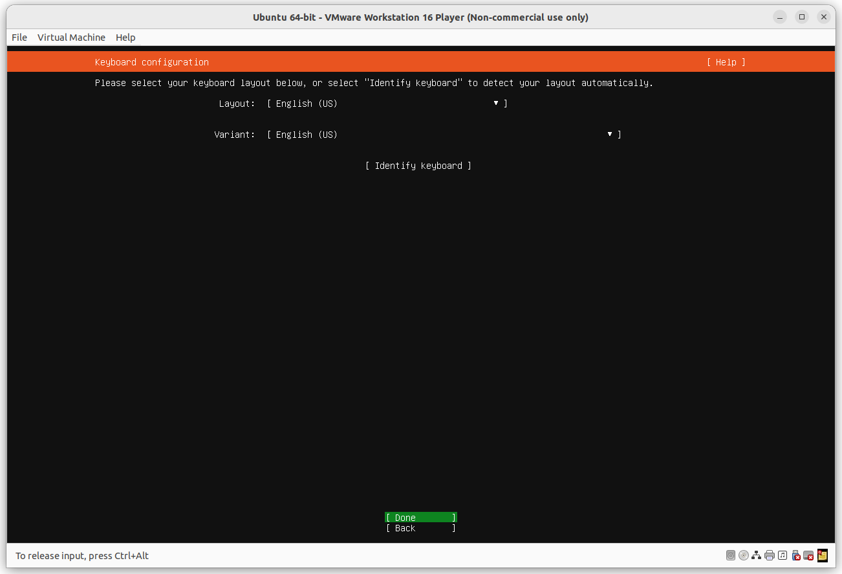Click the Variant dropdown arrow
The height and width of the screenshot is (574, 842).
609,134
